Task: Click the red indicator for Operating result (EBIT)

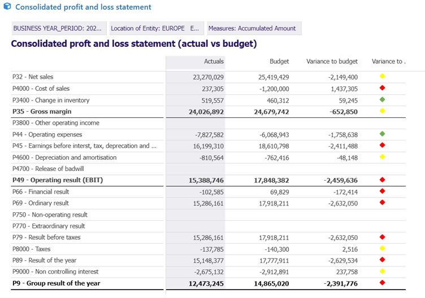Action: tap(382, 180)
